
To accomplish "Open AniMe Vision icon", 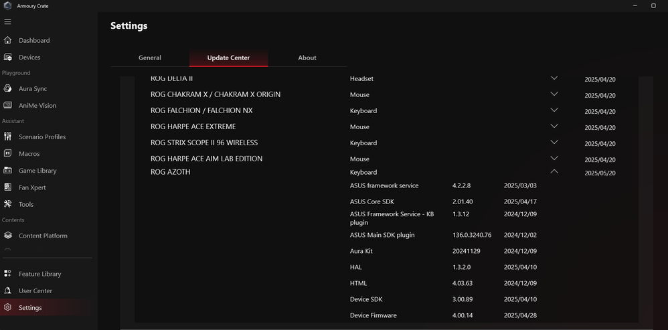I will tap(7, 105).
